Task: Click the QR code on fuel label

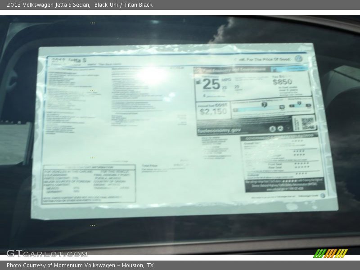Action: pyautogui.click(x=307, y=123)
